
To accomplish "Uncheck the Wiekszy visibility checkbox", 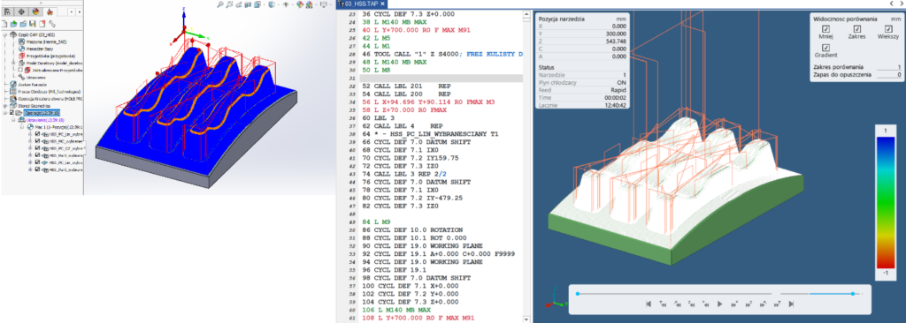I will pos(888,29).
